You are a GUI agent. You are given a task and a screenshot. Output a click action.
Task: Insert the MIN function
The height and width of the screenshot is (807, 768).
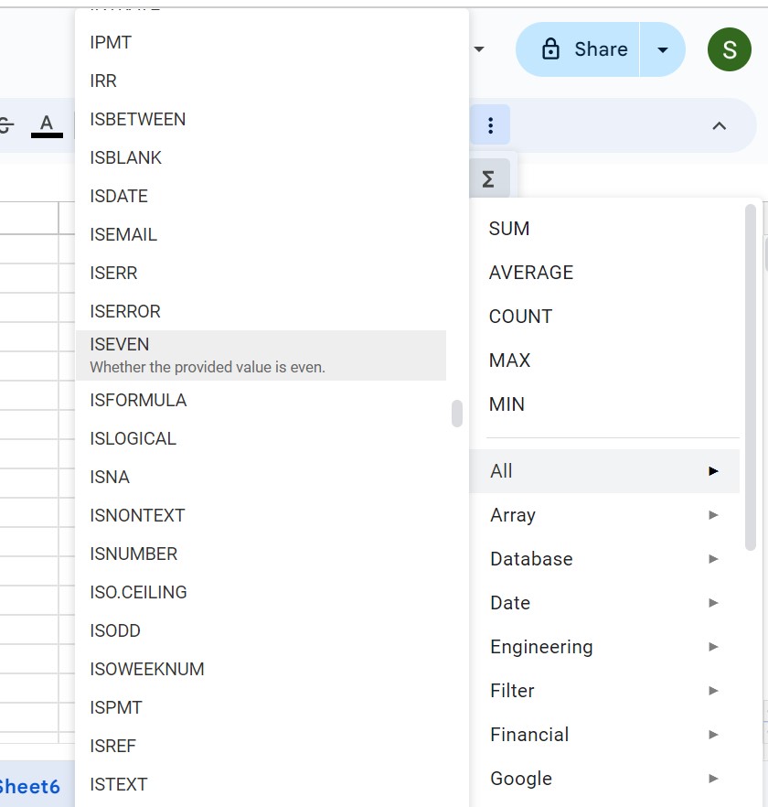pyautogui.click(x=605, y=404)
